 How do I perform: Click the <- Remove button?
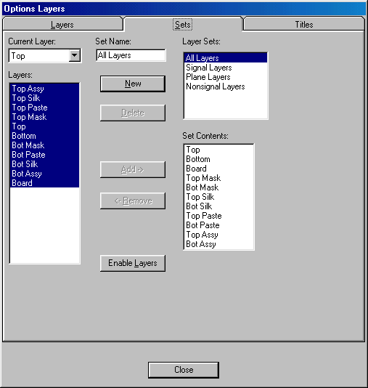(x=133, y=201)
